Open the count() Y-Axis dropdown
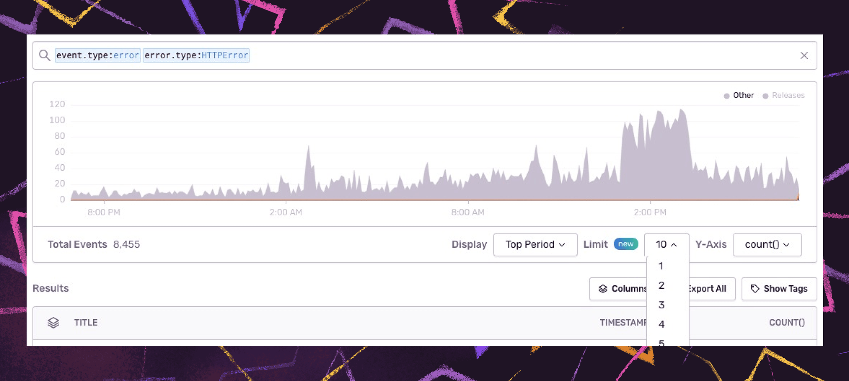This screenshot has width=849, height=381. [x=767, y=244]
